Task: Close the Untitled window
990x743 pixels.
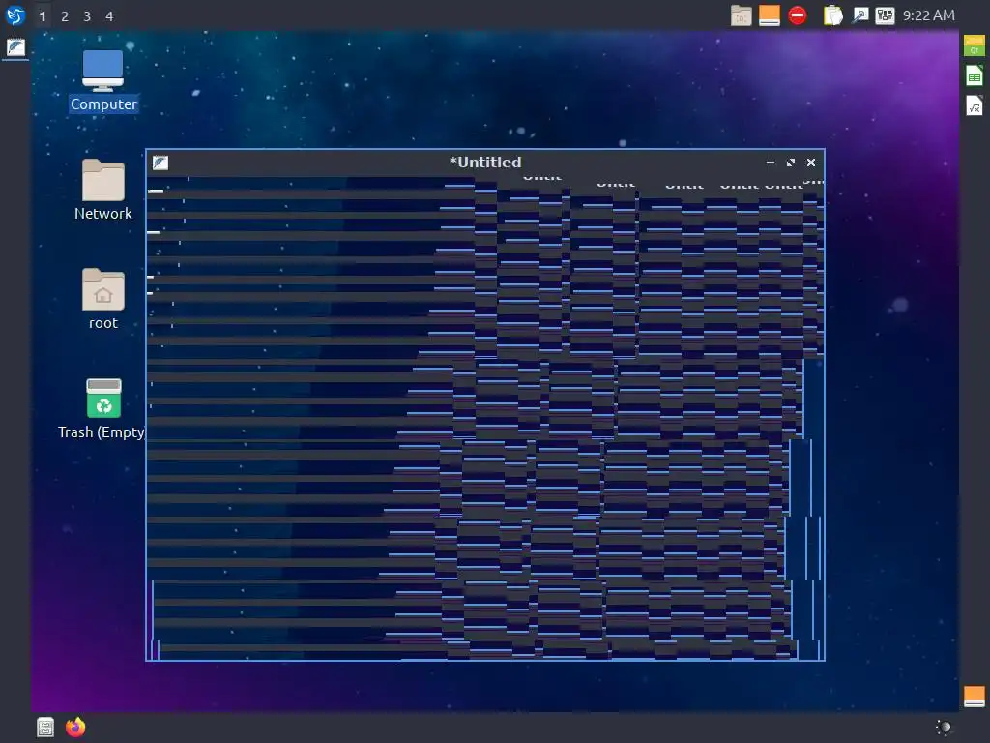Action: tap(811, 163)
